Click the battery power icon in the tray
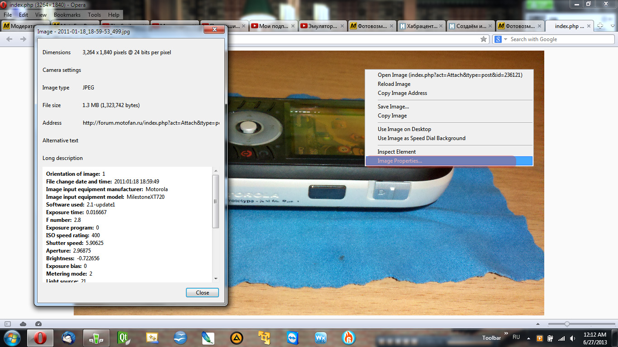This screenshot has width=618, height=347. (x=551, y=338)
